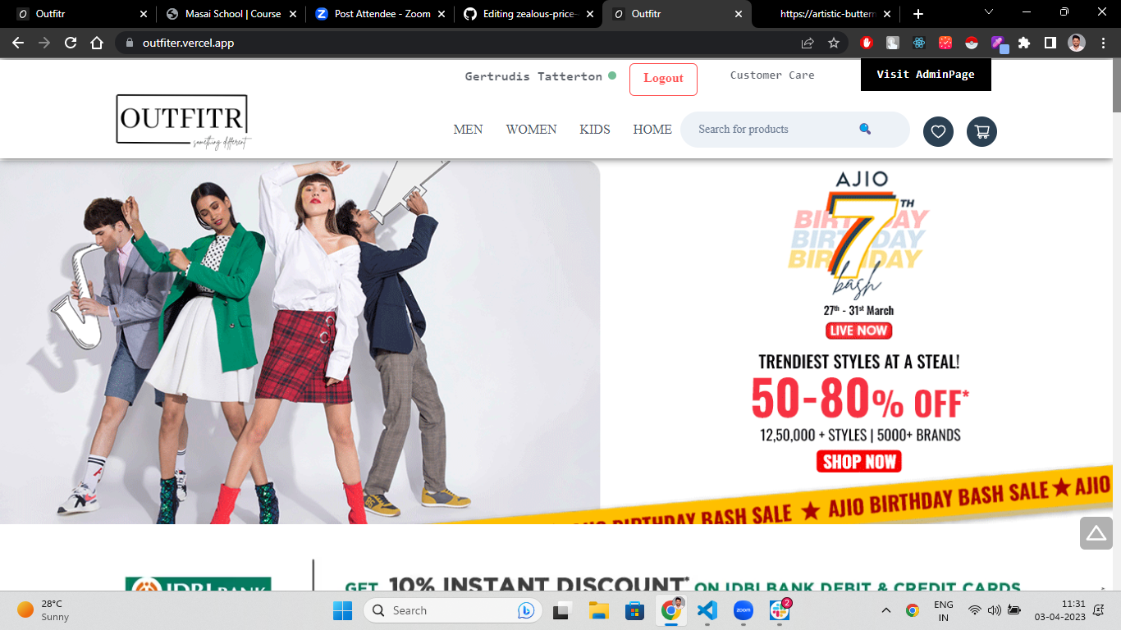Open Visual Studio Code from taskbar
1121x630 pixels.
tap(707, 610)
